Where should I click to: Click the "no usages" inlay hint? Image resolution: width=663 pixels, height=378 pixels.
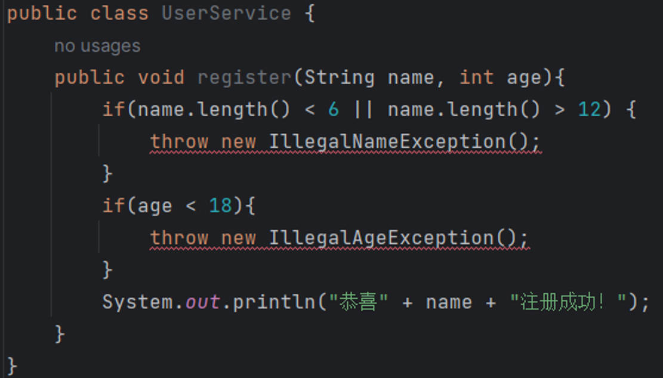97,46
